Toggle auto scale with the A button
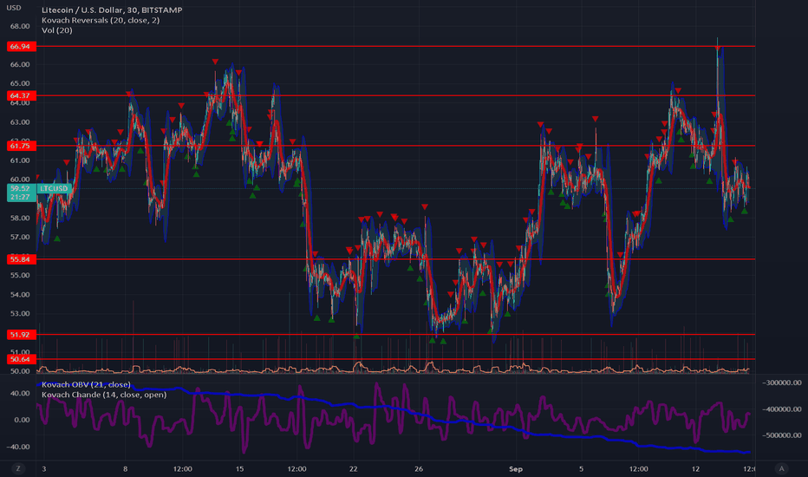This screenshot has width=808, height=477. 781,468
